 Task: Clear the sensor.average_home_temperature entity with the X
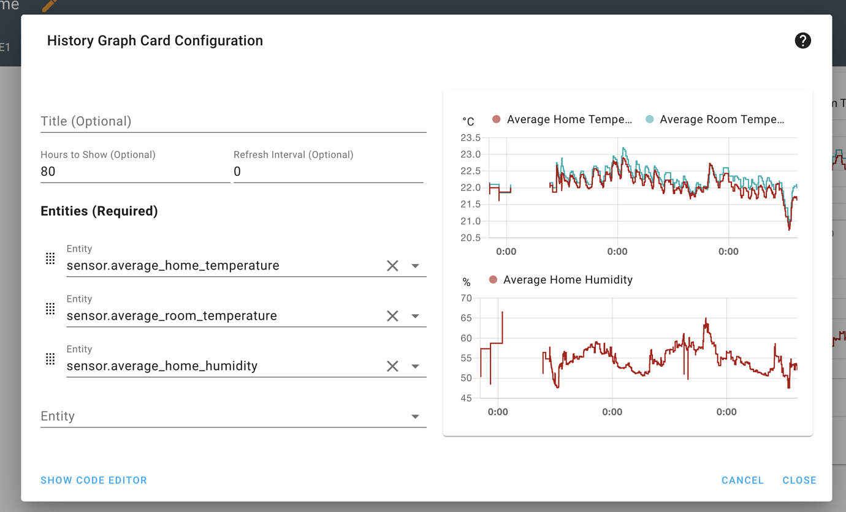click(x=392, y=264)
